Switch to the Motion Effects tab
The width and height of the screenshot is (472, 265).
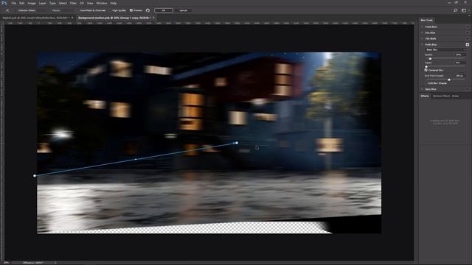coord(441,96)
